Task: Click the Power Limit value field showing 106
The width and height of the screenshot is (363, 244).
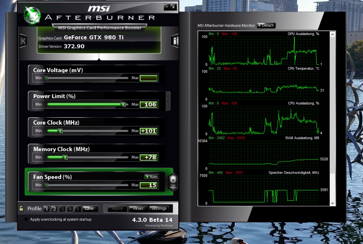Action: pos(149,104)
